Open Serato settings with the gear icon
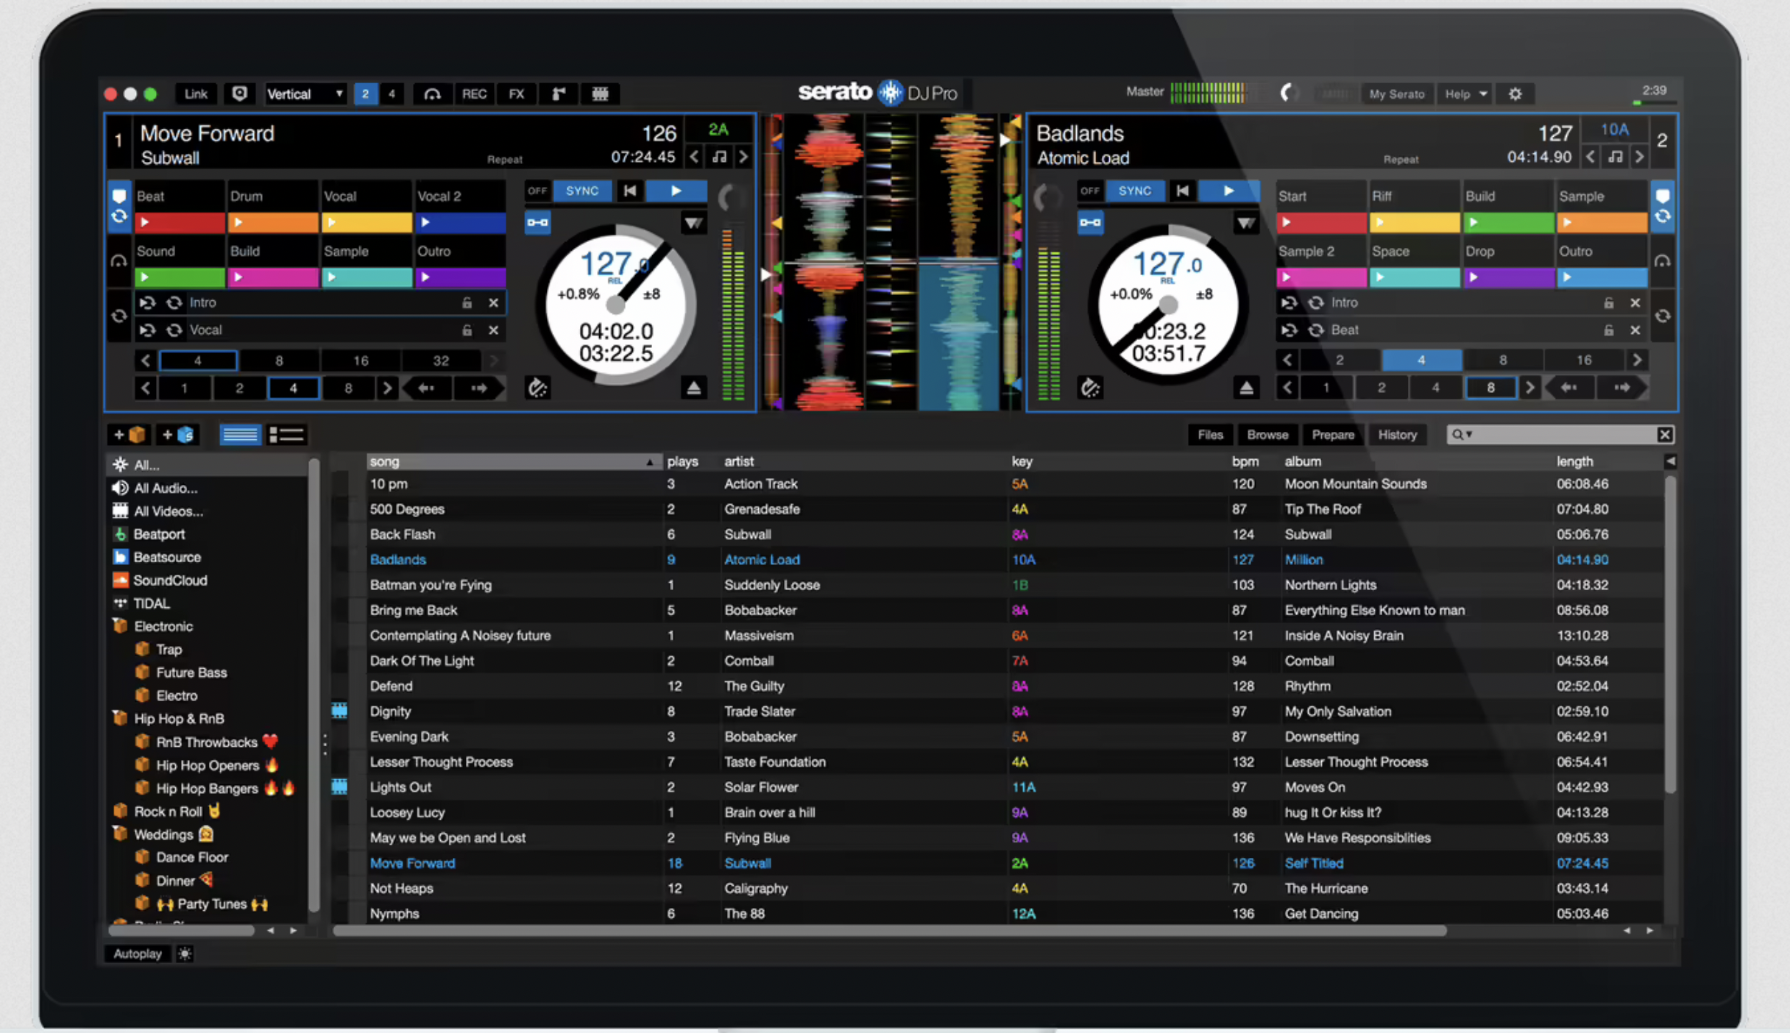 1516,93
